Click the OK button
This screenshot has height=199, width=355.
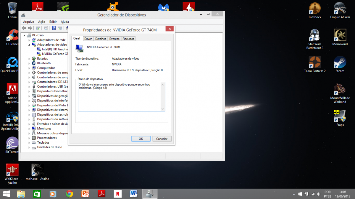click(141, 139)
